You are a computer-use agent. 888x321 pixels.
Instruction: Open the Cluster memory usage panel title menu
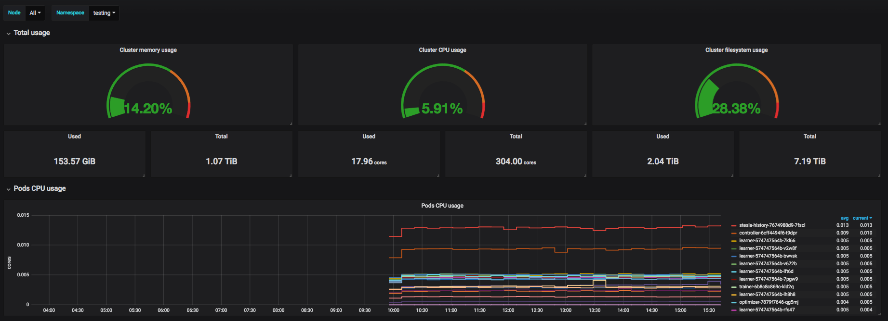(148, 50)
